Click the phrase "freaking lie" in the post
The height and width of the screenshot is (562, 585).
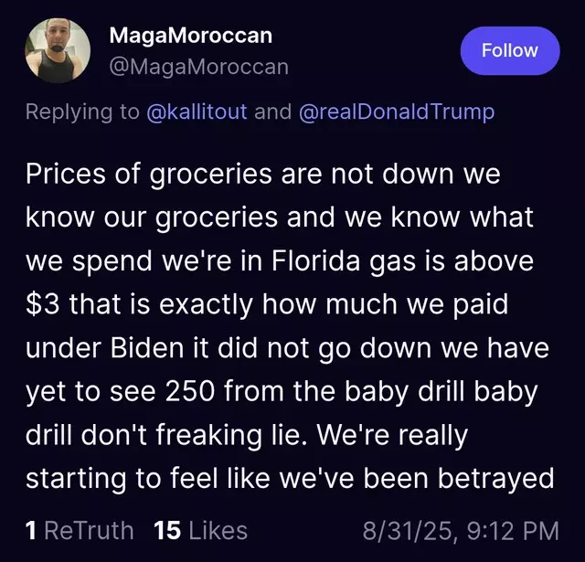pos(228,435)
